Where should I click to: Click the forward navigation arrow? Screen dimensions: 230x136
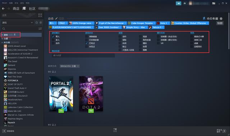click(9, 9)
